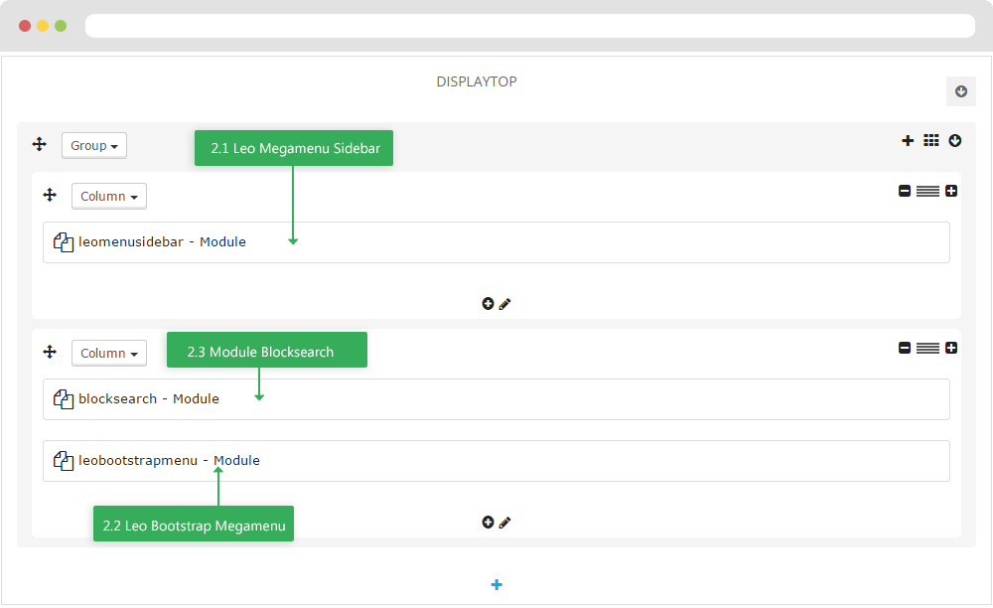This screenshot has width=993, height=608.
Task: Select the leobootstrapmenu - Module row
Action: click(496, 461)
